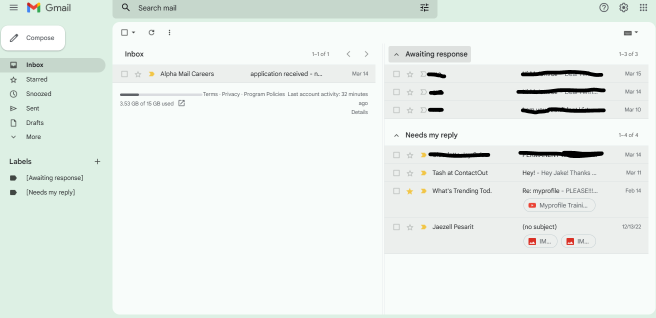Image resolution: width=656 pixels, height=318 pixels.
Task: Tick checkbox for Tash at ContactOut email
Action: click(x=396, y=173)
